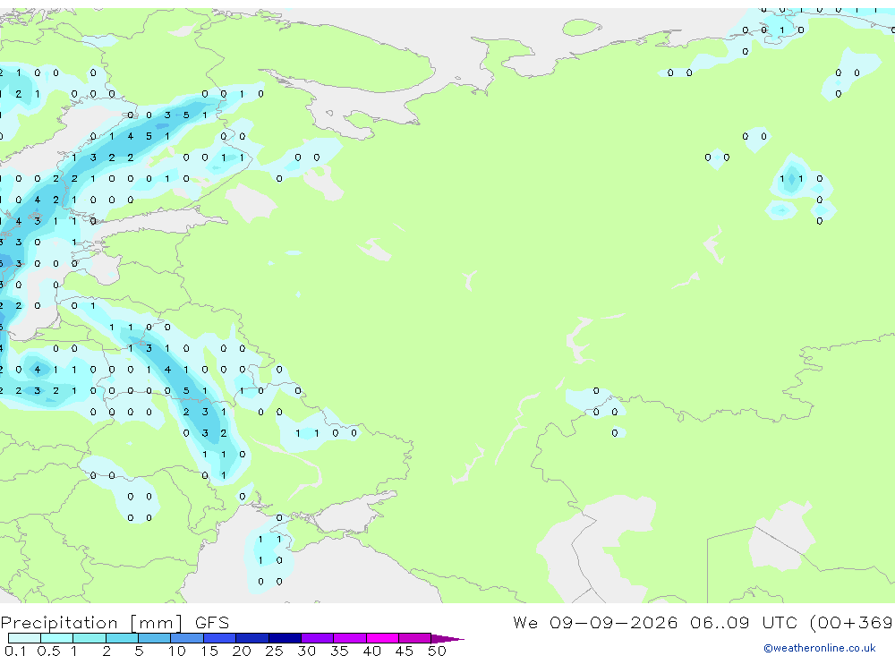Click the '20' legend scale label
Viewport: 895px width, 656px height.
coord(242,651)
